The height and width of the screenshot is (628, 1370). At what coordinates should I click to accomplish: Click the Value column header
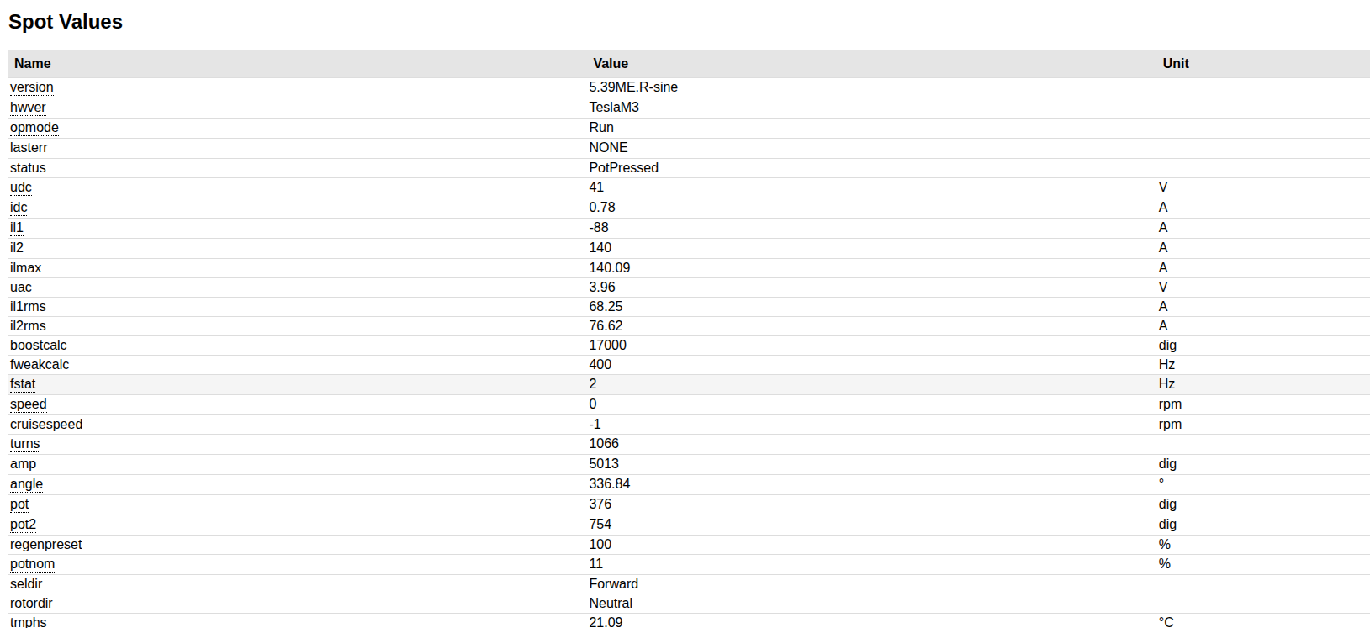[611, 64]
